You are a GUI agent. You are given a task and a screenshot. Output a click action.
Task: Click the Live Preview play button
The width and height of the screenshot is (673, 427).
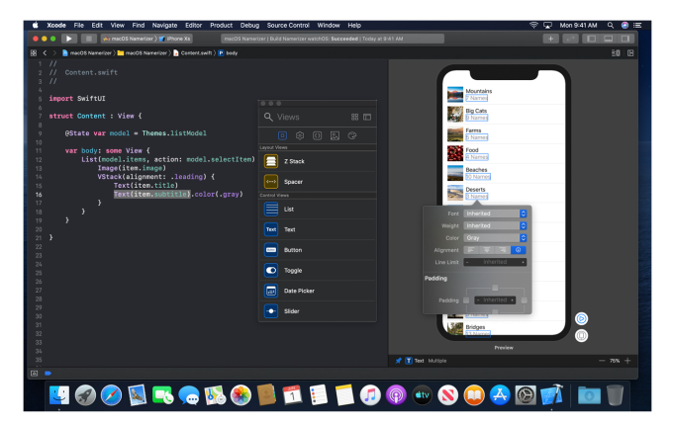(x=581, y=319)
